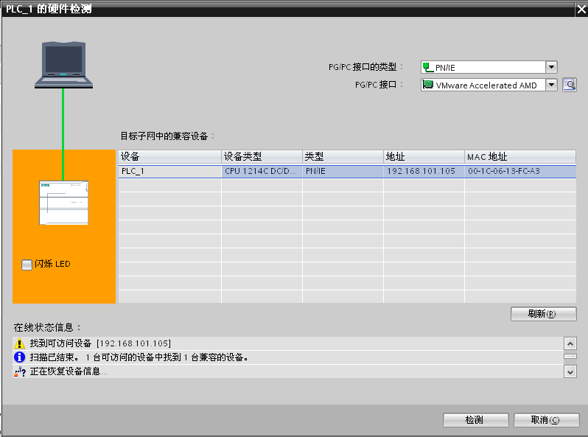
Task: Click the blue info icon for scan finished
Action: (x=19, y=357)
